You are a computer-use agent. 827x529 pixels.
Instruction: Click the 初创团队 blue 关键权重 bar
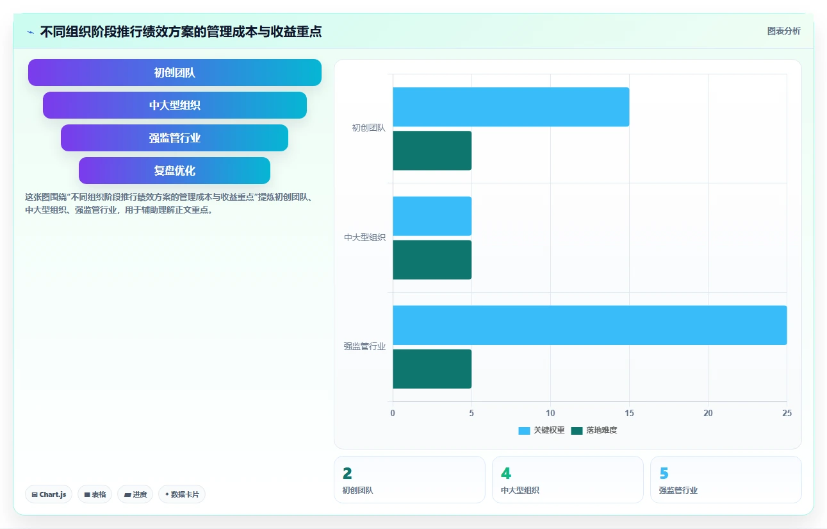coord(511,107)
